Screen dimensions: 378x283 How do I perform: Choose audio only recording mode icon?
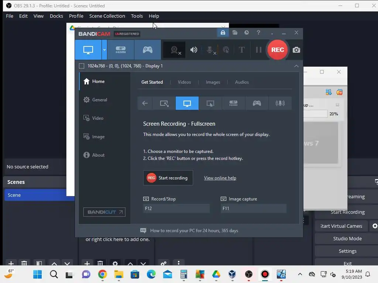tap(280, 103)
